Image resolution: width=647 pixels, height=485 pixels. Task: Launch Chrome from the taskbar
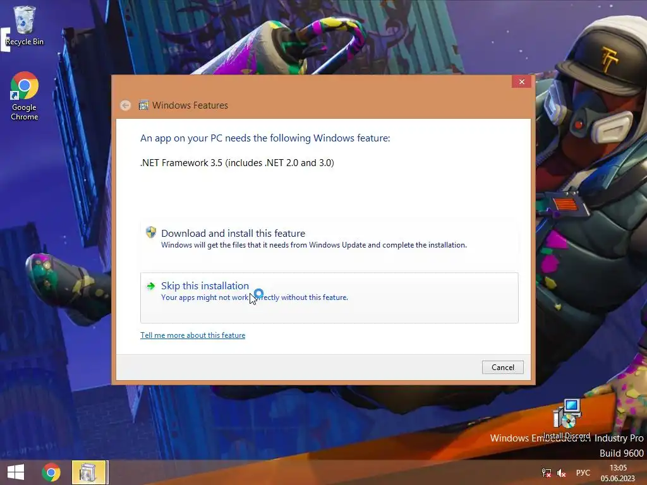[x=51, y=472]
